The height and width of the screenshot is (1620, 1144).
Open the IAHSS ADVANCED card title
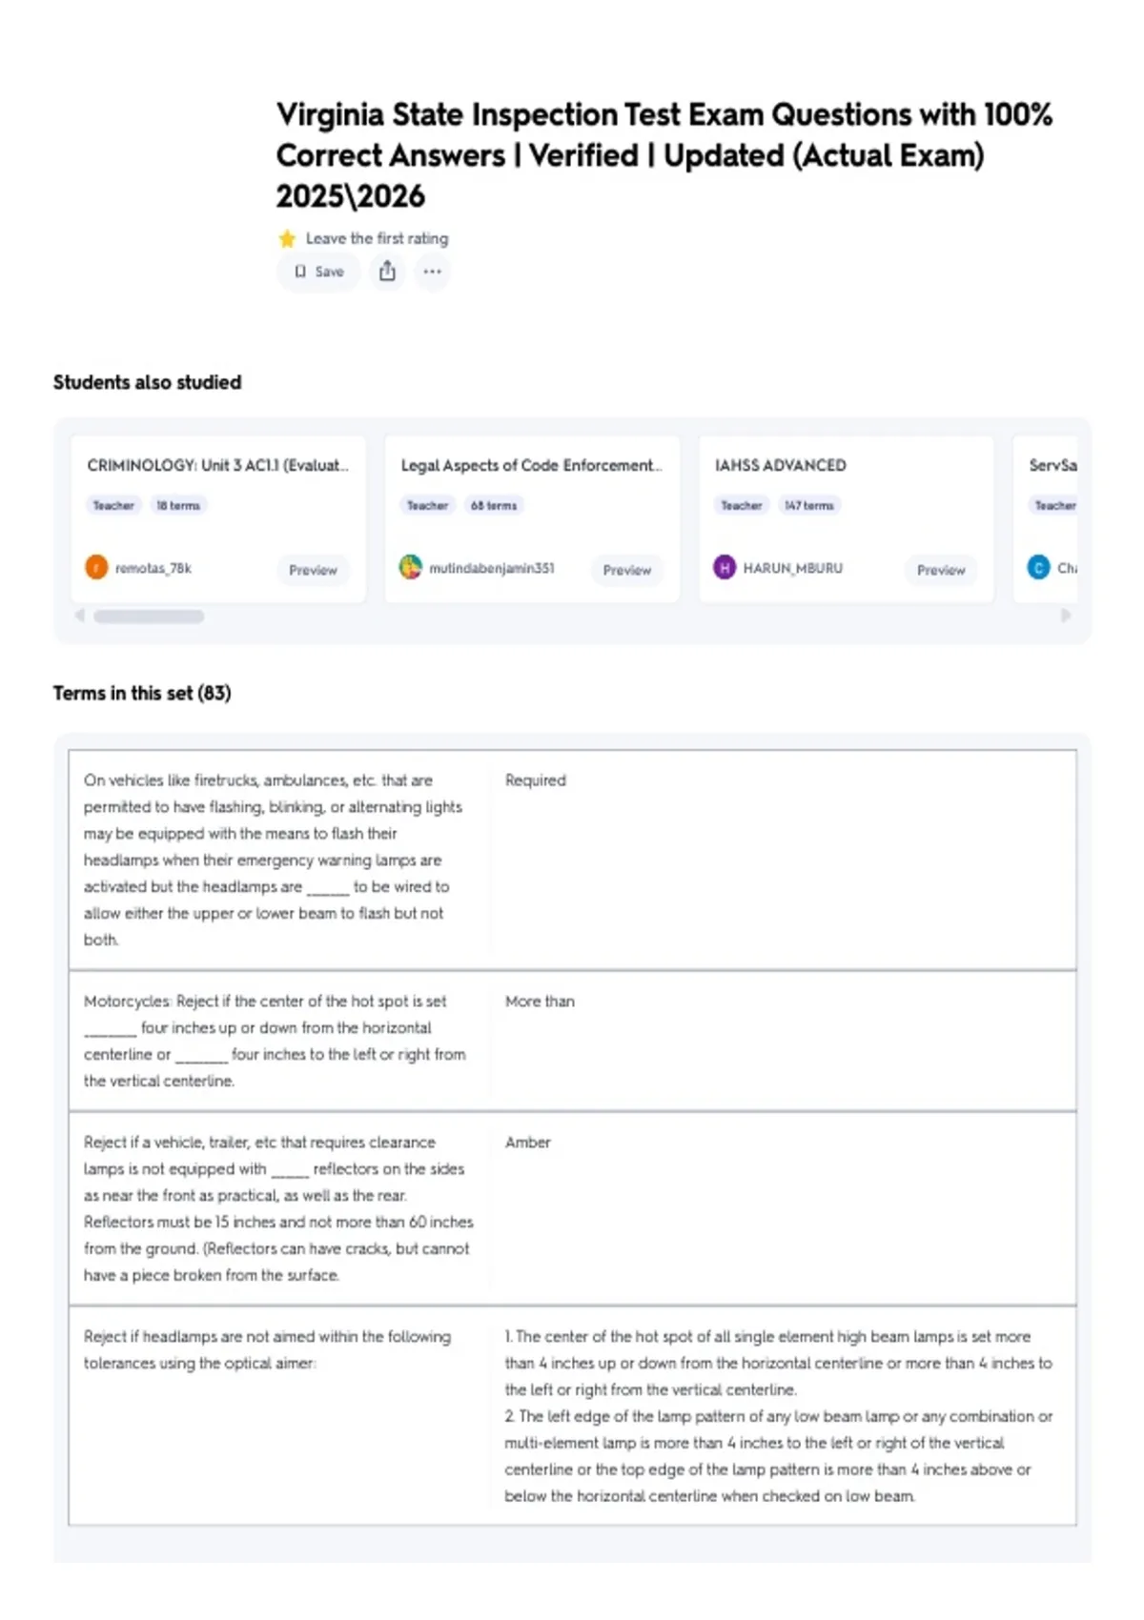coord(780,465)
